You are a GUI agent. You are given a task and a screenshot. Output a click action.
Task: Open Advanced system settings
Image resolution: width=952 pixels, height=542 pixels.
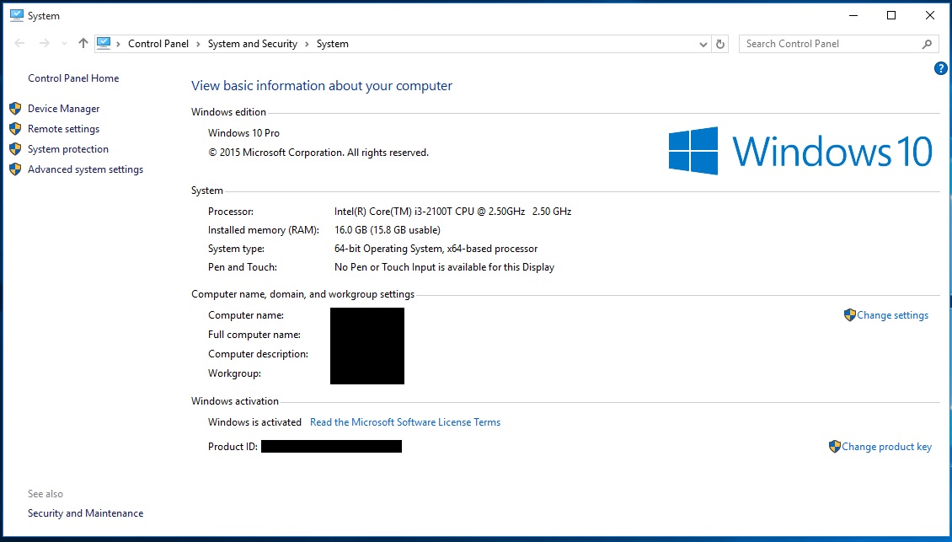click(86, 169)
